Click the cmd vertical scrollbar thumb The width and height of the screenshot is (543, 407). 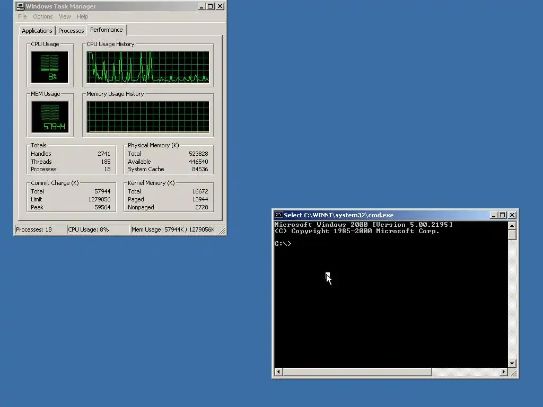click(x=512, y=235)
